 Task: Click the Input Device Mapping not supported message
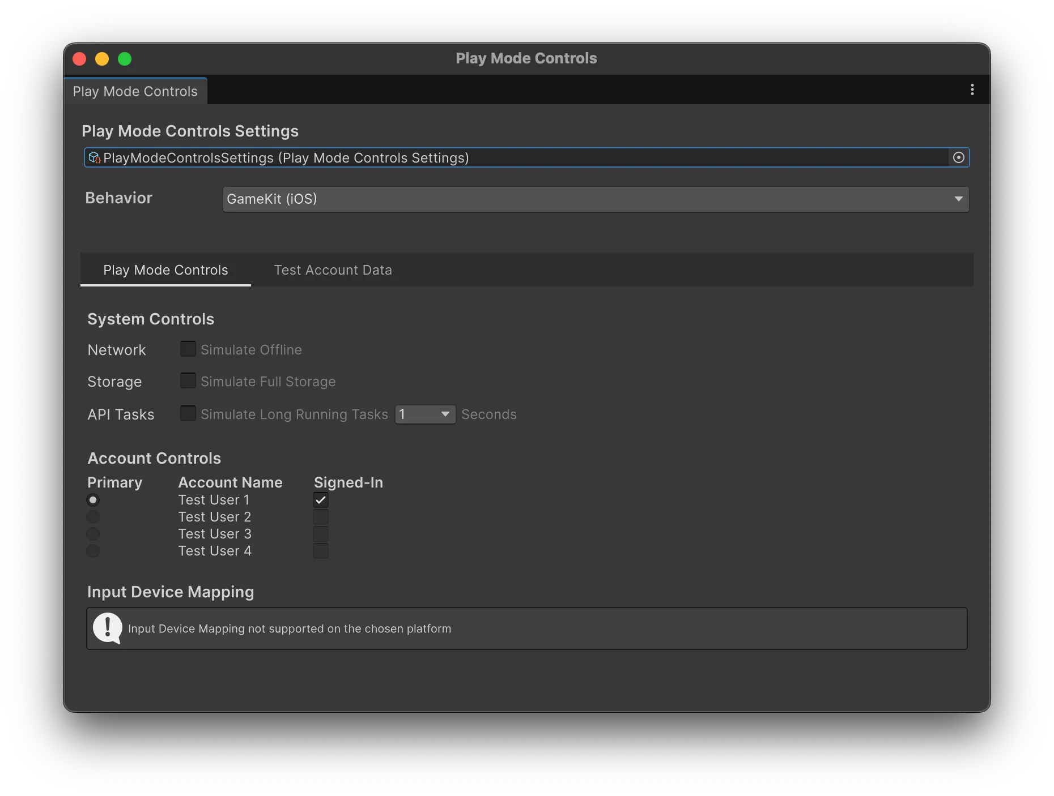click(290, 628)
